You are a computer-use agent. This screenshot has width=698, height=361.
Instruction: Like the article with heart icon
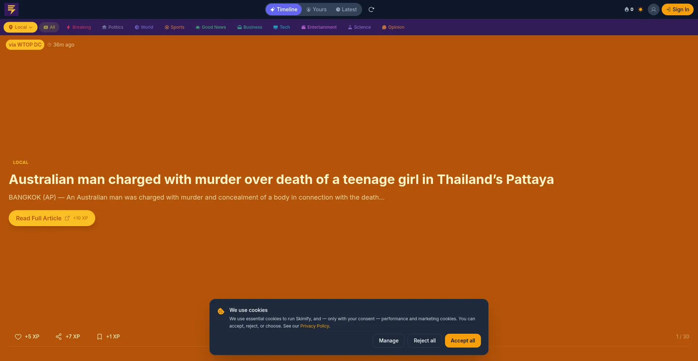tap(27, 337)
